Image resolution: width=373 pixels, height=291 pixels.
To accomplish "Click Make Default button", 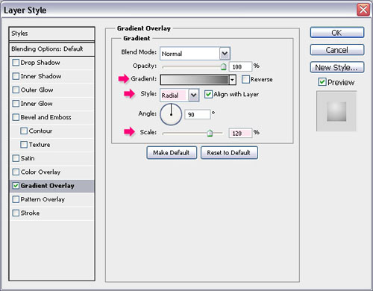I will point(172,152).
